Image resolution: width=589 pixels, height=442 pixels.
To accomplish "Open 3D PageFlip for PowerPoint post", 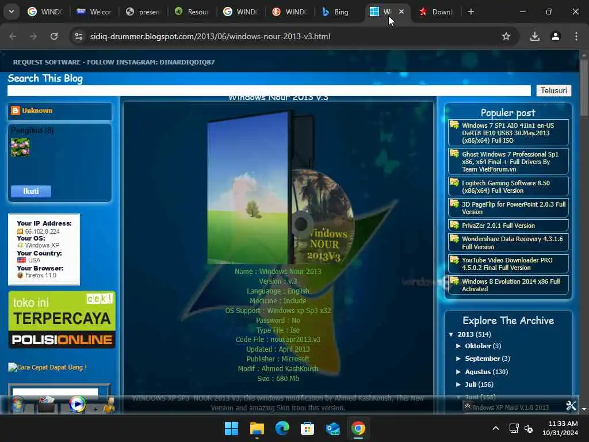I will (x=514, y=208).
